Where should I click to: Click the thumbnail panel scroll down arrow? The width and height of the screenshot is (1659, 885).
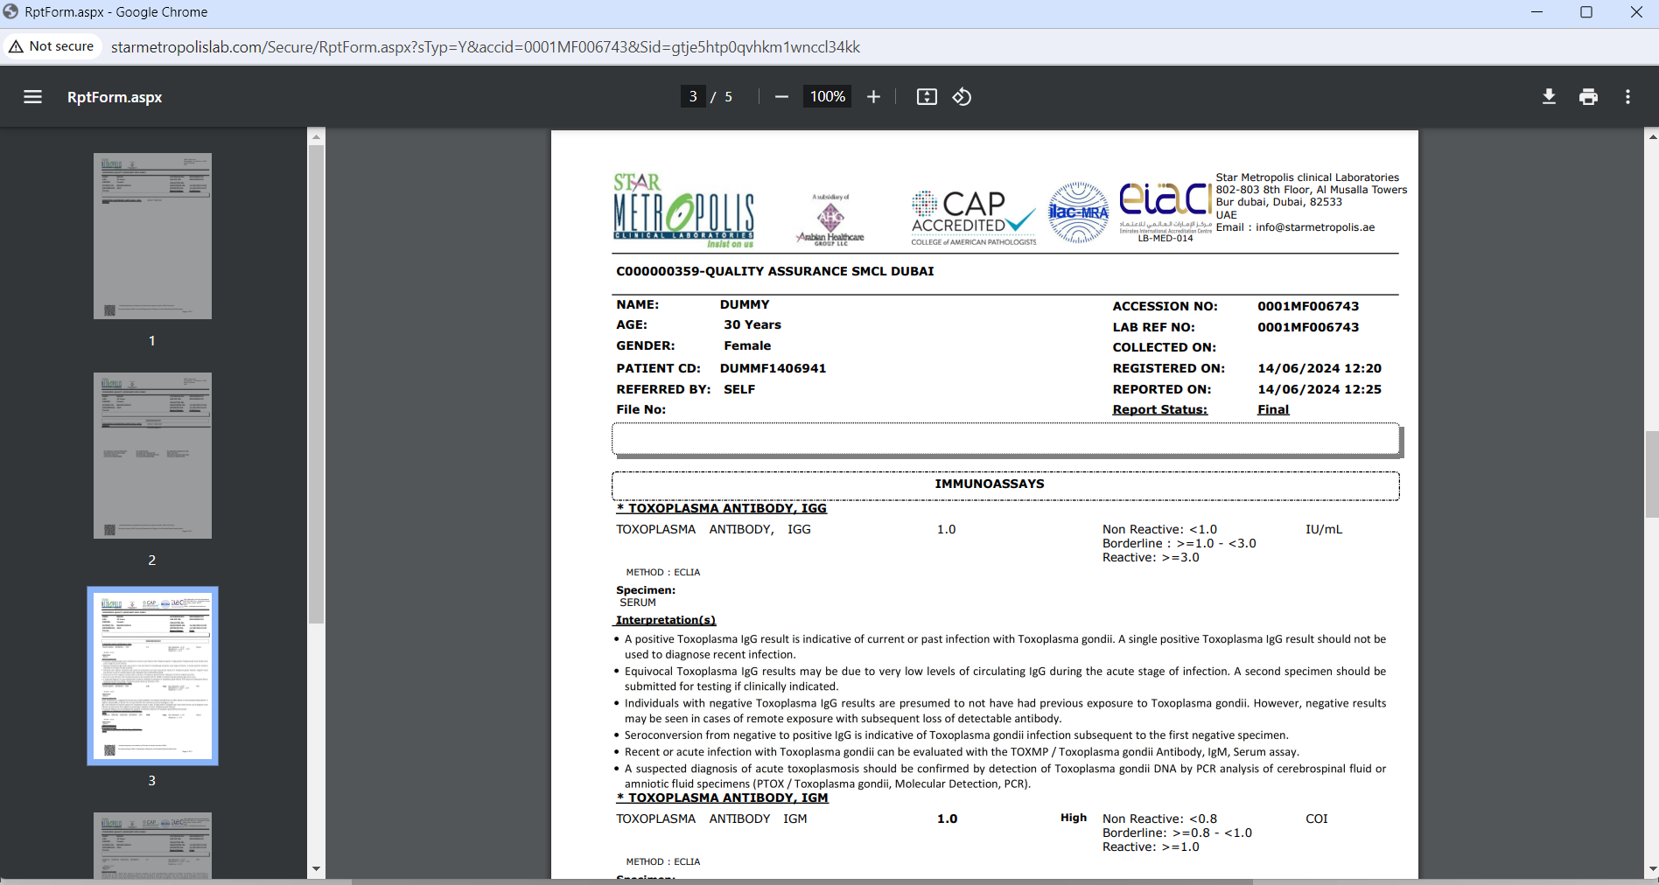316,869
